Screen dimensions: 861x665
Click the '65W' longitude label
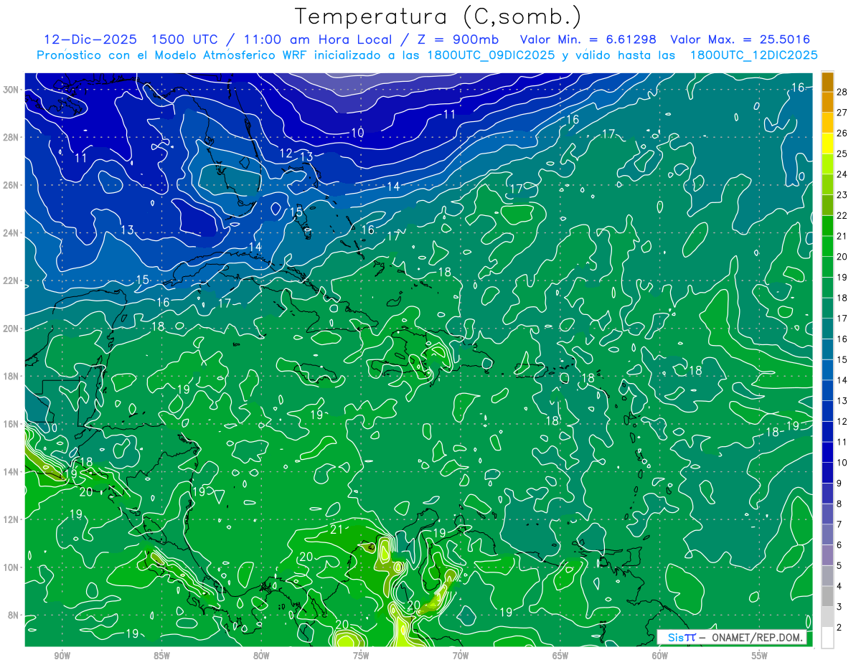pyautogui.click(x=560, y=656)
